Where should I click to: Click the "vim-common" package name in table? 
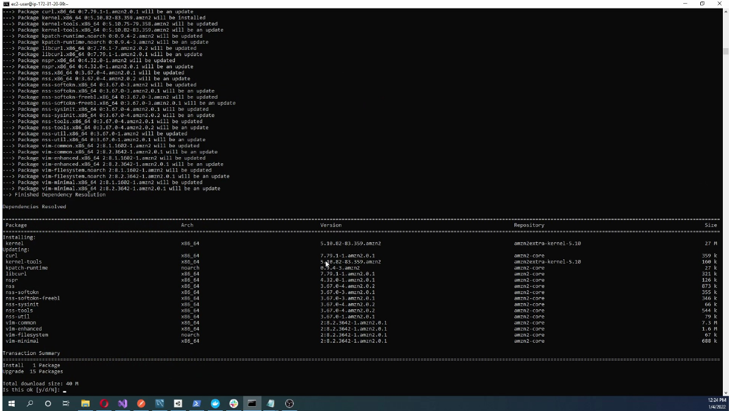(21, 322)
